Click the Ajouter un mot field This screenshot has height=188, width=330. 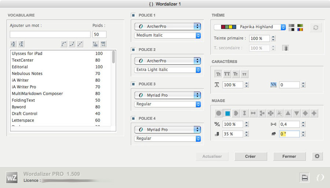pyautogui.click(x=50, y=35)
